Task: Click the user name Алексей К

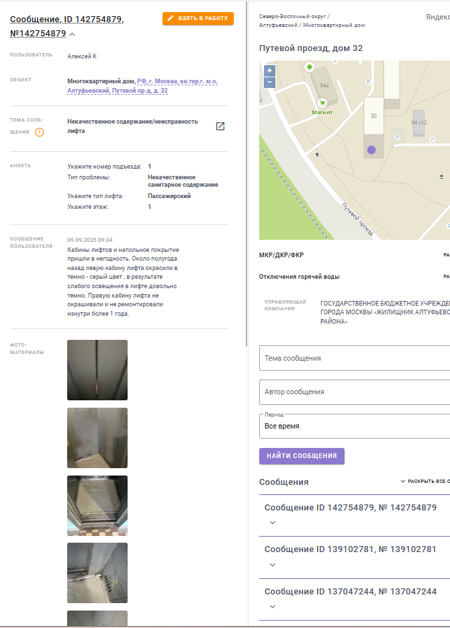Action: click(82, 56)
